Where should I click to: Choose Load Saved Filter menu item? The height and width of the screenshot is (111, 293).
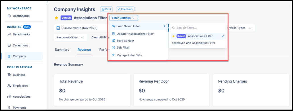click(139, 26)
